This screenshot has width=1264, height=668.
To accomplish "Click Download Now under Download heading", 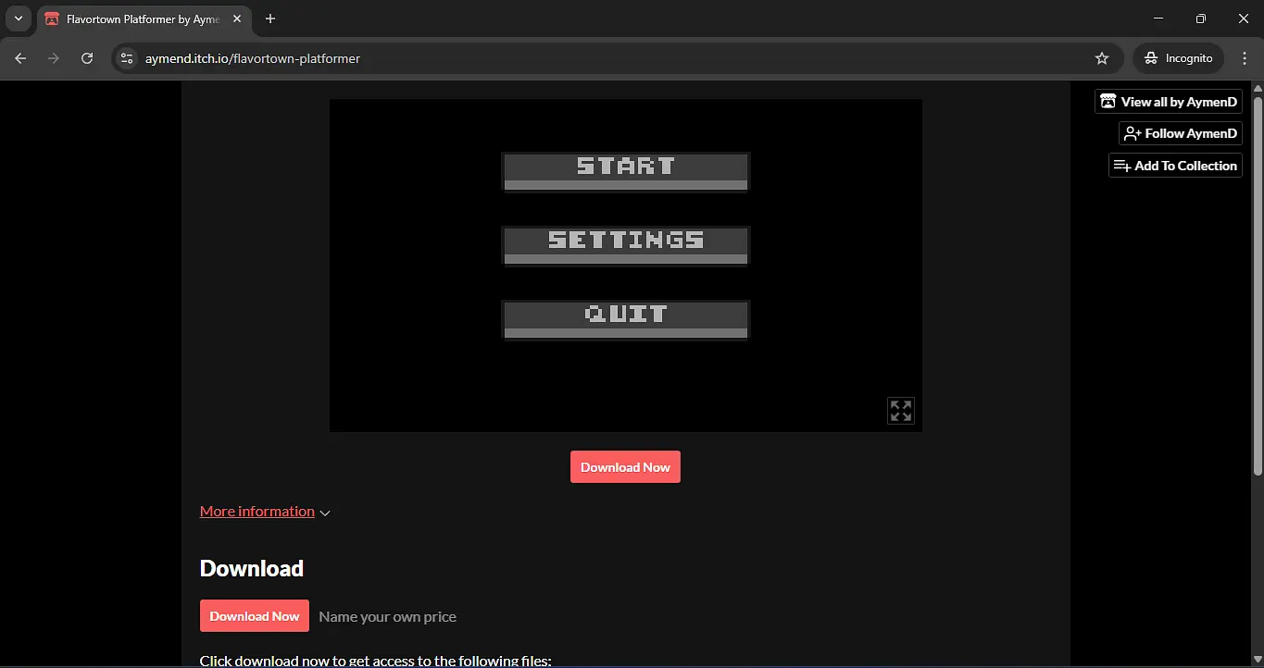I will [255, 616].
